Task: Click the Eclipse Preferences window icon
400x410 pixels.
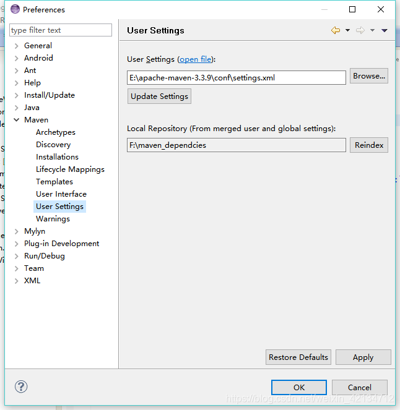Action: tap(15, 9)
